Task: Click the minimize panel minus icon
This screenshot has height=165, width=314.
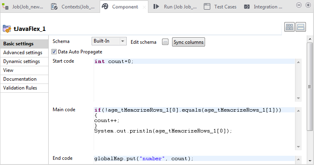Action: [x=298, y=5]
